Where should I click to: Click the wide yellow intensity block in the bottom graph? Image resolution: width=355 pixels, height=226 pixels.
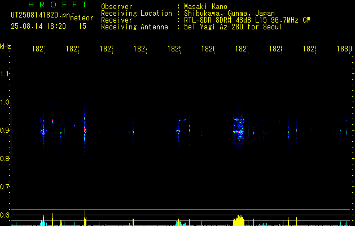tap(239, 220)
